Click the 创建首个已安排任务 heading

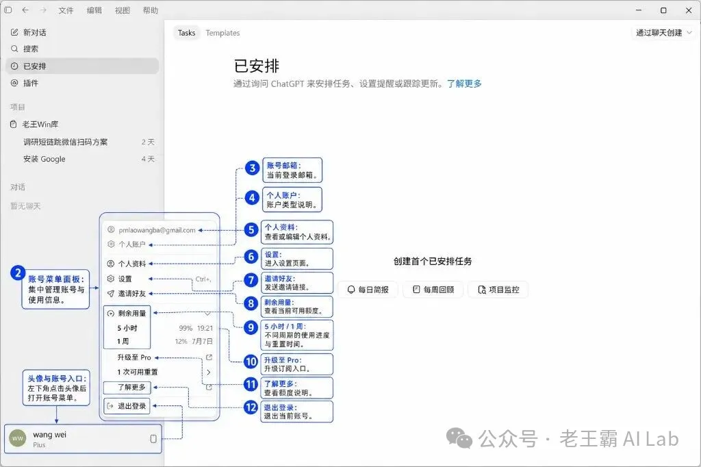[x=433, y=262]
